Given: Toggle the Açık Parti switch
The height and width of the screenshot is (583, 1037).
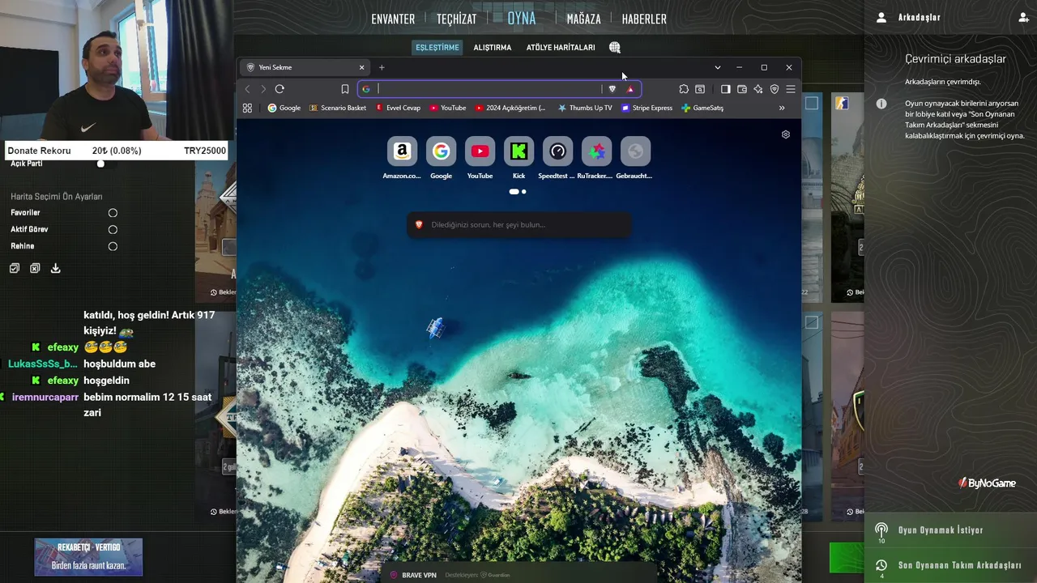Looking at the screenshot, I should pyautogui.click(x=100, y=164).
